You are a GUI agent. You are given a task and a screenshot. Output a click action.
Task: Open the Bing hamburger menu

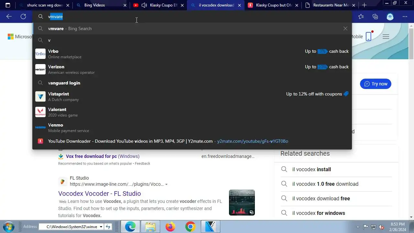(386, 37)
